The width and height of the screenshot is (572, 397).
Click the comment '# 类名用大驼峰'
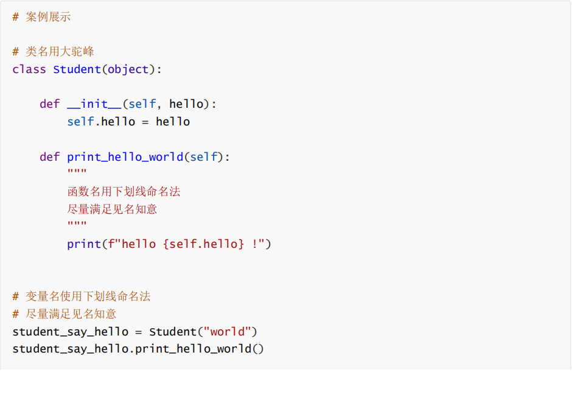[x=54, y=51]
